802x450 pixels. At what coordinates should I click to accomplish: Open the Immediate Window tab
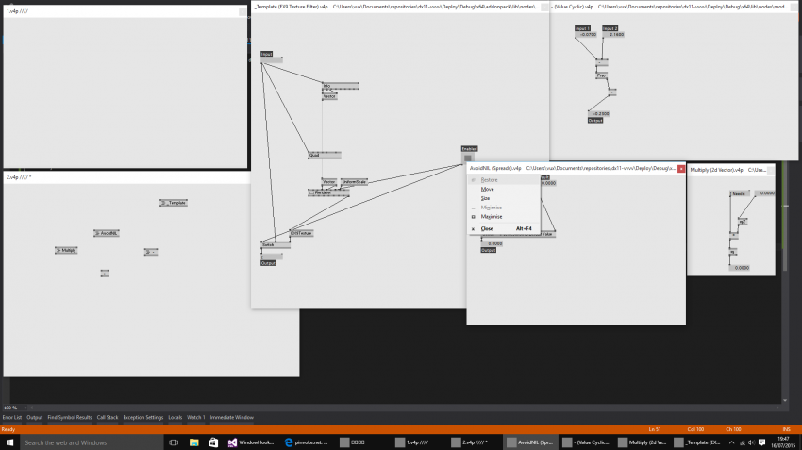click(x=231, y=417)
